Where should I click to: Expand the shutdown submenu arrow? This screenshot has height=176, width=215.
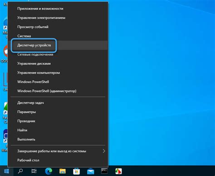coord(104,151)
